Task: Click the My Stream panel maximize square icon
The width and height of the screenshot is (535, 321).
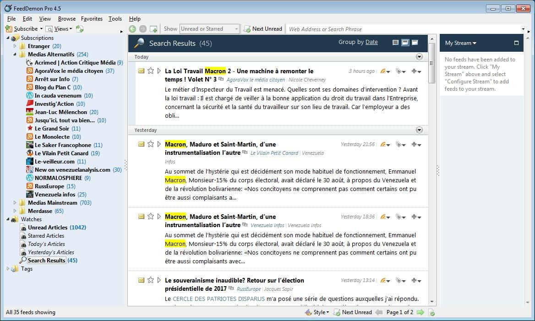Action: (516, 43)
